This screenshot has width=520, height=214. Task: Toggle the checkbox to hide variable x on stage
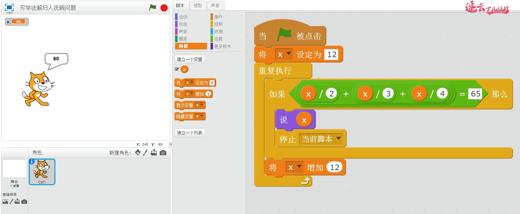click(176, 69)
